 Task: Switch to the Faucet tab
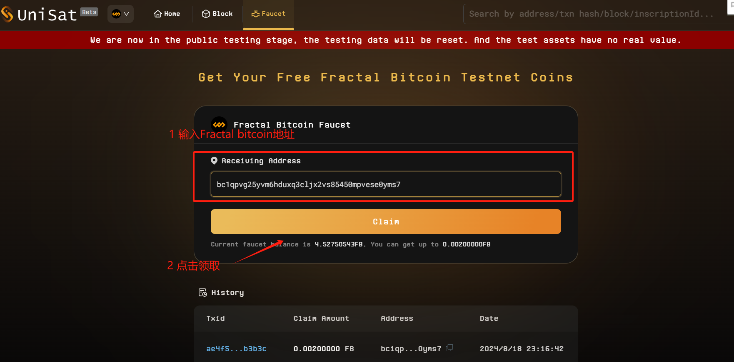click(268, 13)
